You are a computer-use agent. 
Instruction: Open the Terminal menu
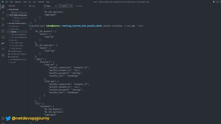click(41, 2)
